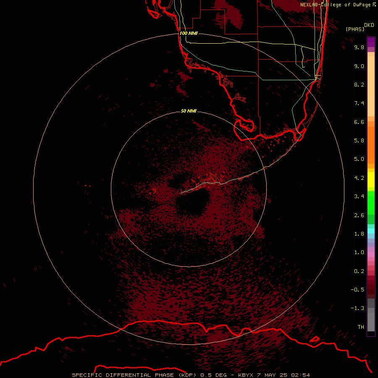Click the 1.0 value on the color scale
Viewport: 378px width, 378px height.
[359, 252]
